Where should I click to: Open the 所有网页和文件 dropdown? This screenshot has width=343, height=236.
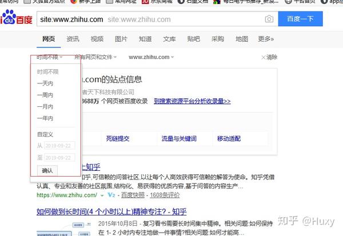95,57
